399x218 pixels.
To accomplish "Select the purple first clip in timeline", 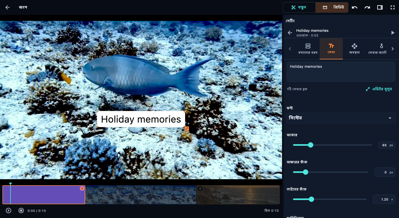I will pyautogui.click(x=44, y=195).
